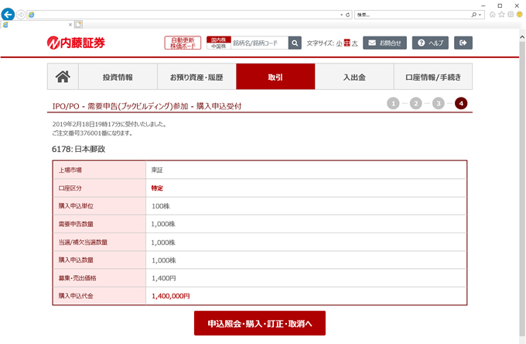The image size is (526, 344).
Task: Maximize the browser window
Action: click(500, 5)
